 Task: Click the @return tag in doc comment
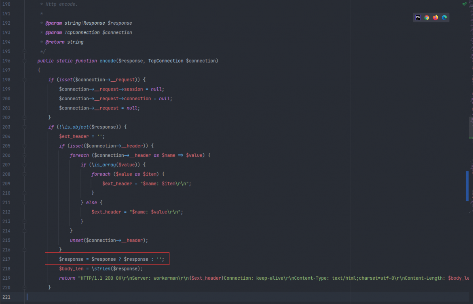(x=55, y=42)
